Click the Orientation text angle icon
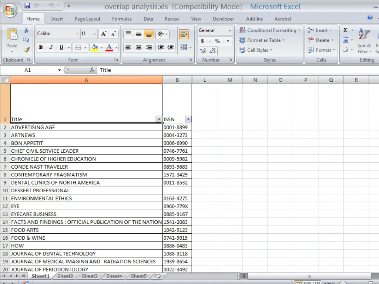The height and width of the screenshot is (284, 379). pyautogui.click(x=161, y=34)
